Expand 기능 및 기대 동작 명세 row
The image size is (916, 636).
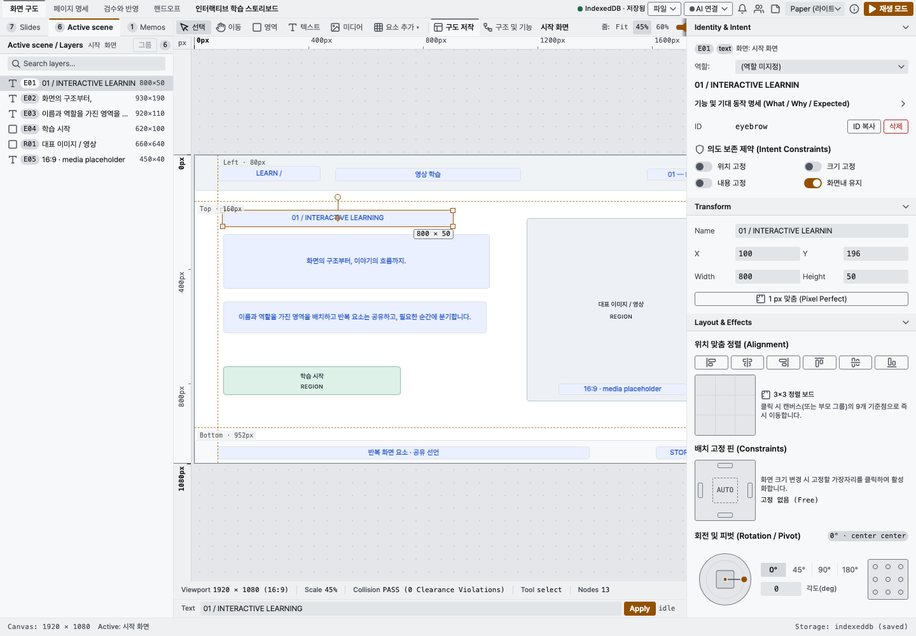tap(801, 104)
